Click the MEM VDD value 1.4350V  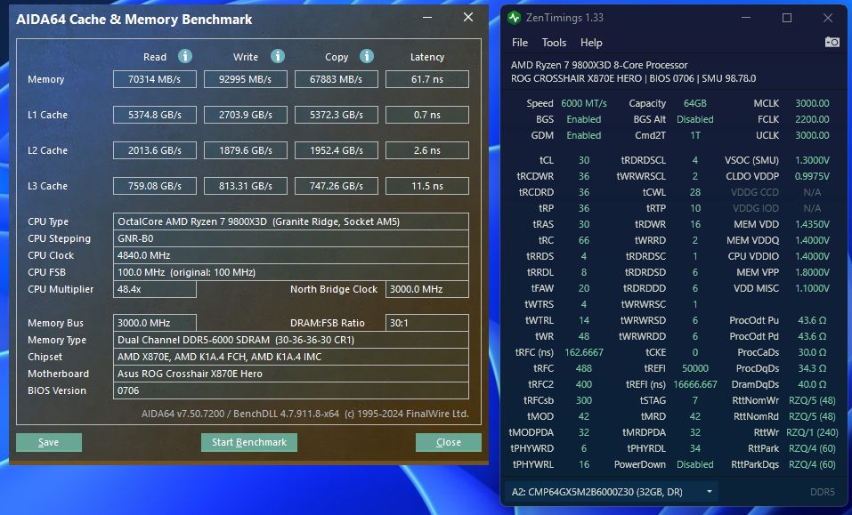[x=812, y=224]
